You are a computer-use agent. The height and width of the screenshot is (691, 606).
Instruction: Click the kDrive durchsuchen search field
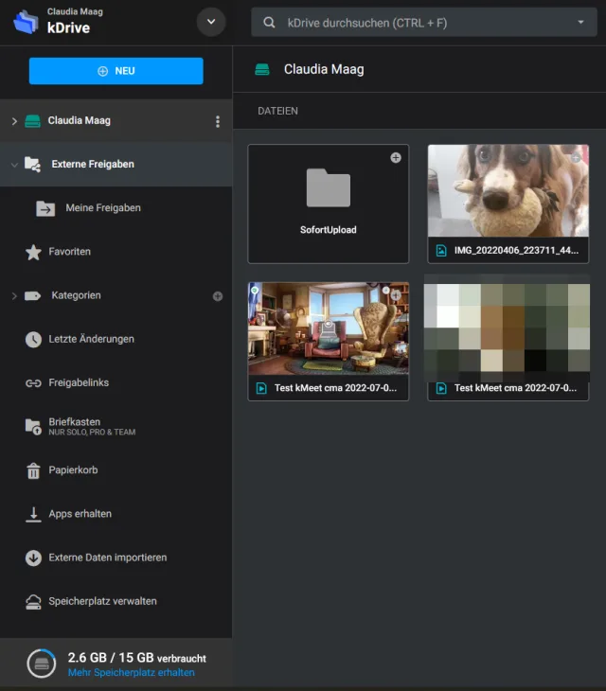tap(417, 23)
